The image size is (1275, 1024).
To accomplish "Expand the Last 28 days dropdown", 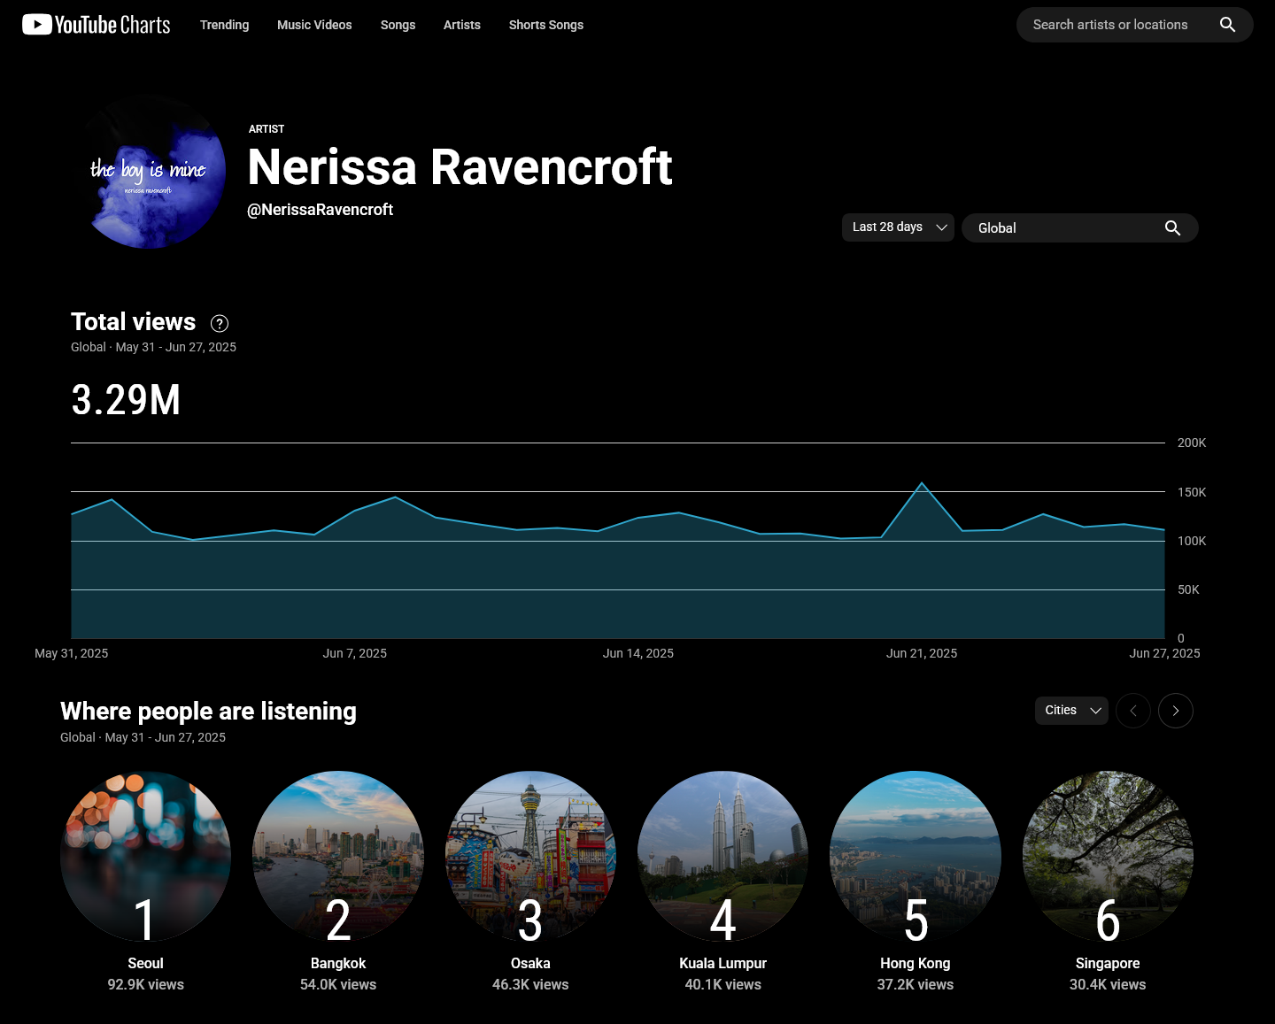I will (898, 227).
